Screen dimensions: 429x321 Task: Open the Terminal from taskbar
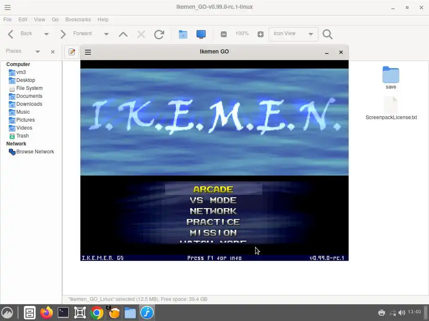(x=63, y=313)
